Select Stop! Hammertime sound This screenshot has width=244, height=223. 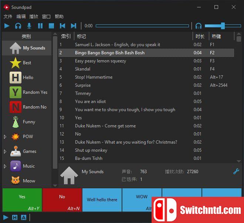[x=146, y=77]
